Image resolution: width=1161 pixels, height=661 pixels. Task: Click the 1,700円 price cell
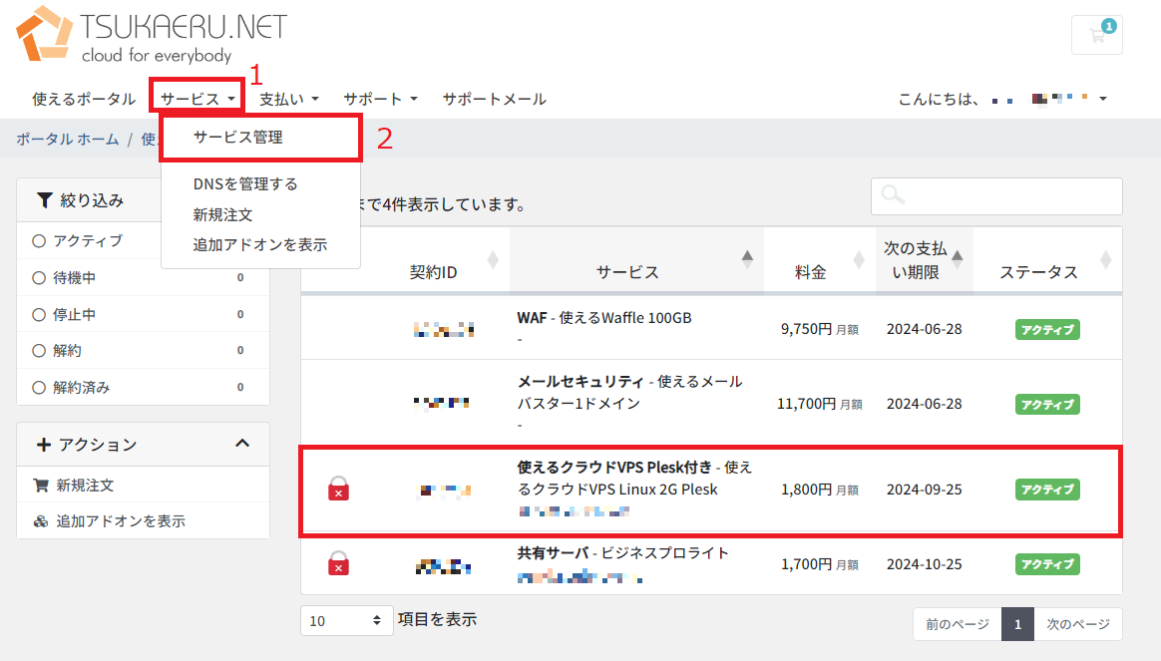coord(820,564)
